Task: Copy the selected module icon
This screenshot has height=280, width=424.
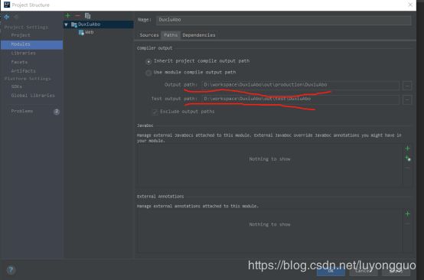Action: click(x=87, y=15)
